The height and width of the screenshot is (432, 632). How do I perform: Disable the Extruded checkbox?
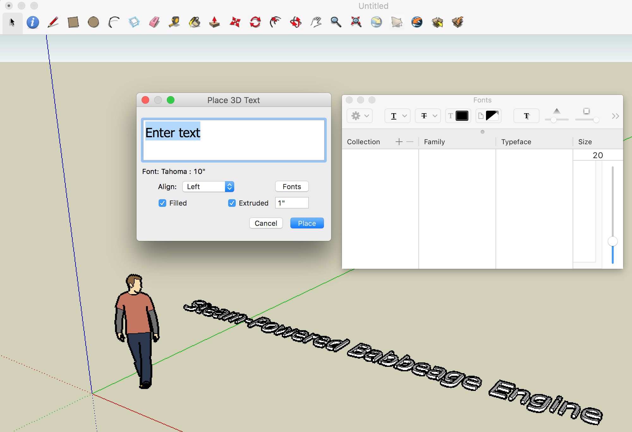pos(232,203)
